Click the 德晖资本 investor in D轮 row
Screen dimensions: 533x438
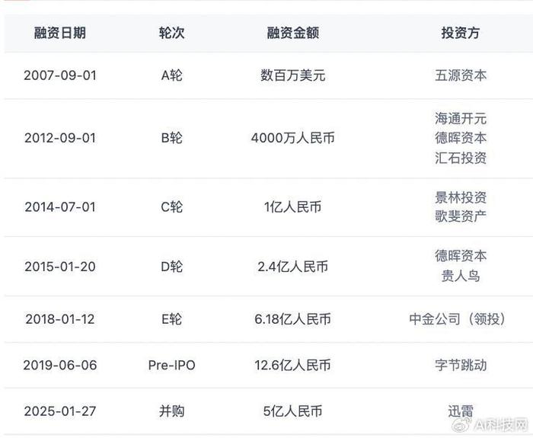click(x=461, y=256)
